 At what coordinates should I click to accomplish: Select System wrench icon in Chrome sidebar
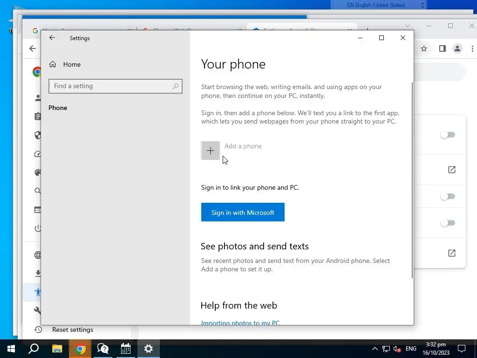38,310
